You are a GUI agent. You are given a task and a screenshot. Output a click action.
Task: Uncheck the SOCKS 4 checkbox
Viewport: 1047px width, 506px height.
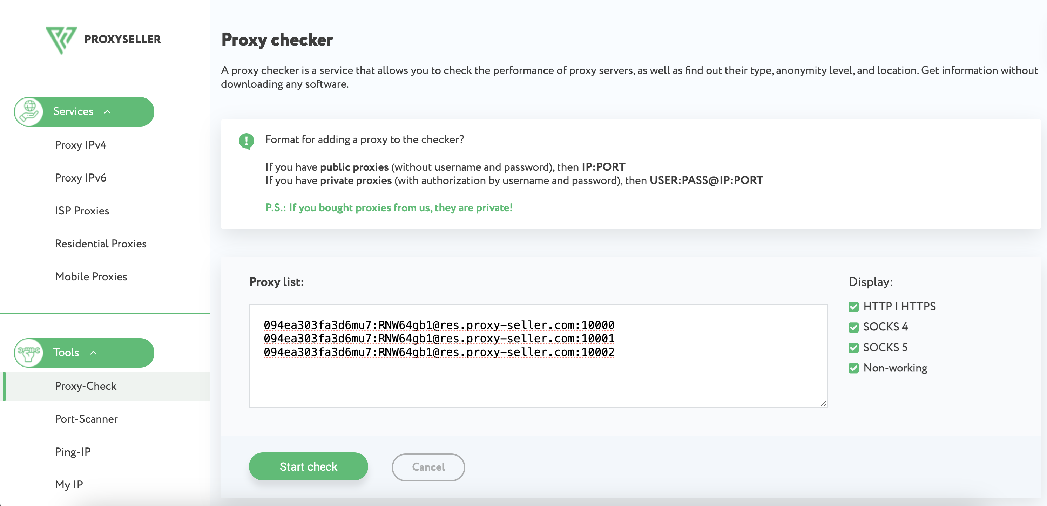pyautogui.click(x=853, y=327)
